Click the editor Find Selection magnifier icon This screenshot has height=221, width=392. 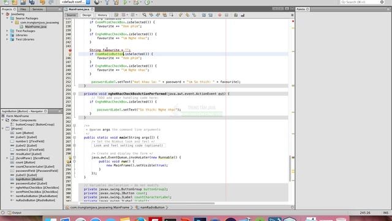point(145,15)
